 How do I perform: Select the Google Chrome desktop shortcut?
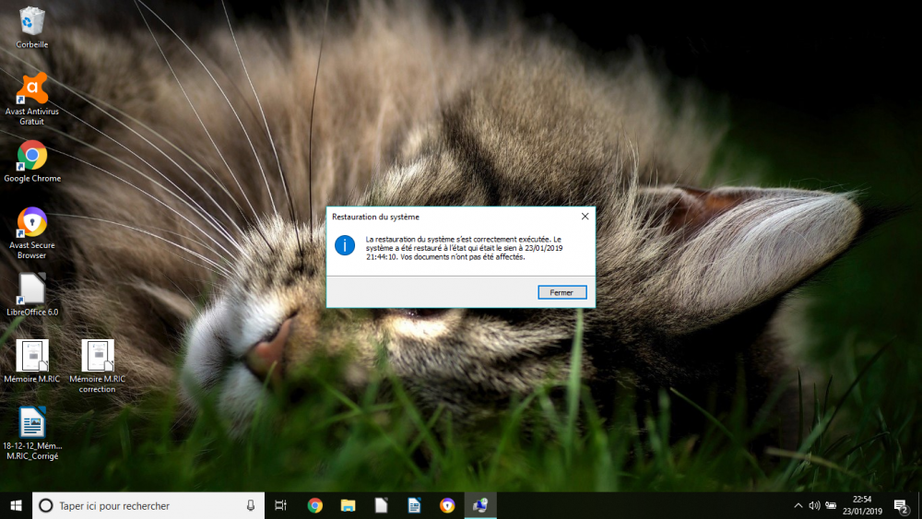pos(31,161)
